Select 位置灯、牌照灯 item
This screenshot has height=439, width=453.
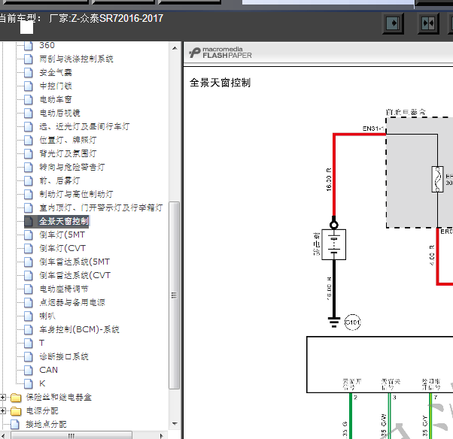(x=68, y=140)
